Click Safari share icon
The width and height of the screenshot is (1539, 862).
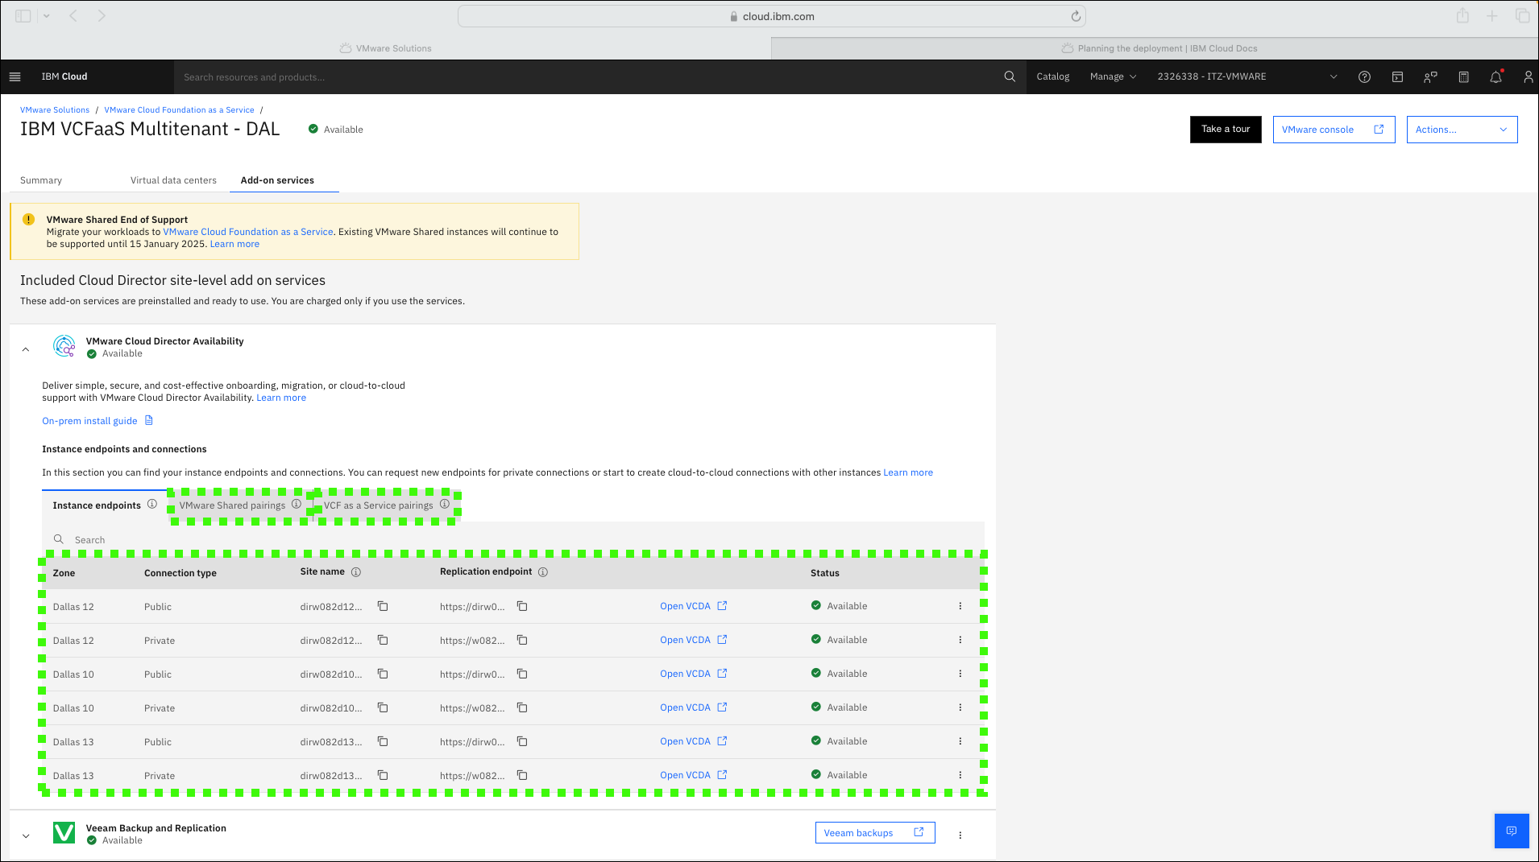pos(1462,15)
